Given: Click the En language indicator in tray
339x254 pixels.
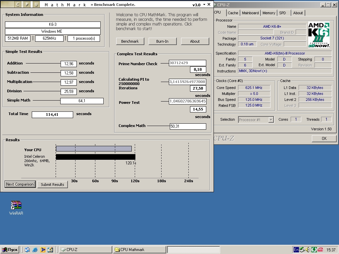Looking at the screenshot, I should pyautogui.click(x=296, y=250).
